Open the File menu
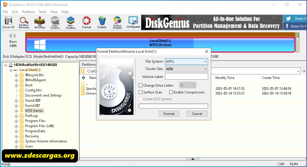307x167 pixels. (x=5, y=12)
